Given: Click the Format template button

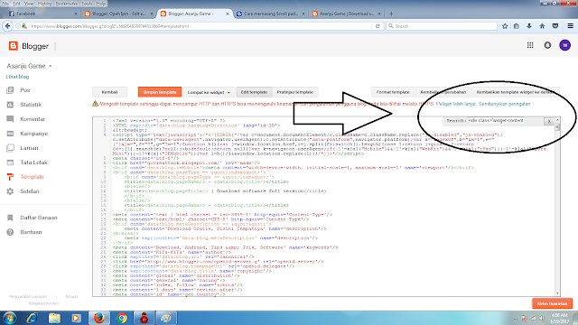Looking at the screenshot, I should [393, 92].
